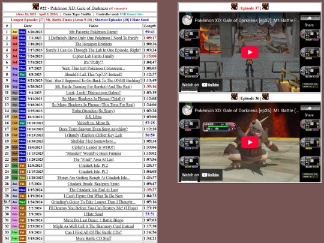Open "The Citadark Isle End At Last" link
The width and height of the screenshot is (324, 243).
point(94,190)
